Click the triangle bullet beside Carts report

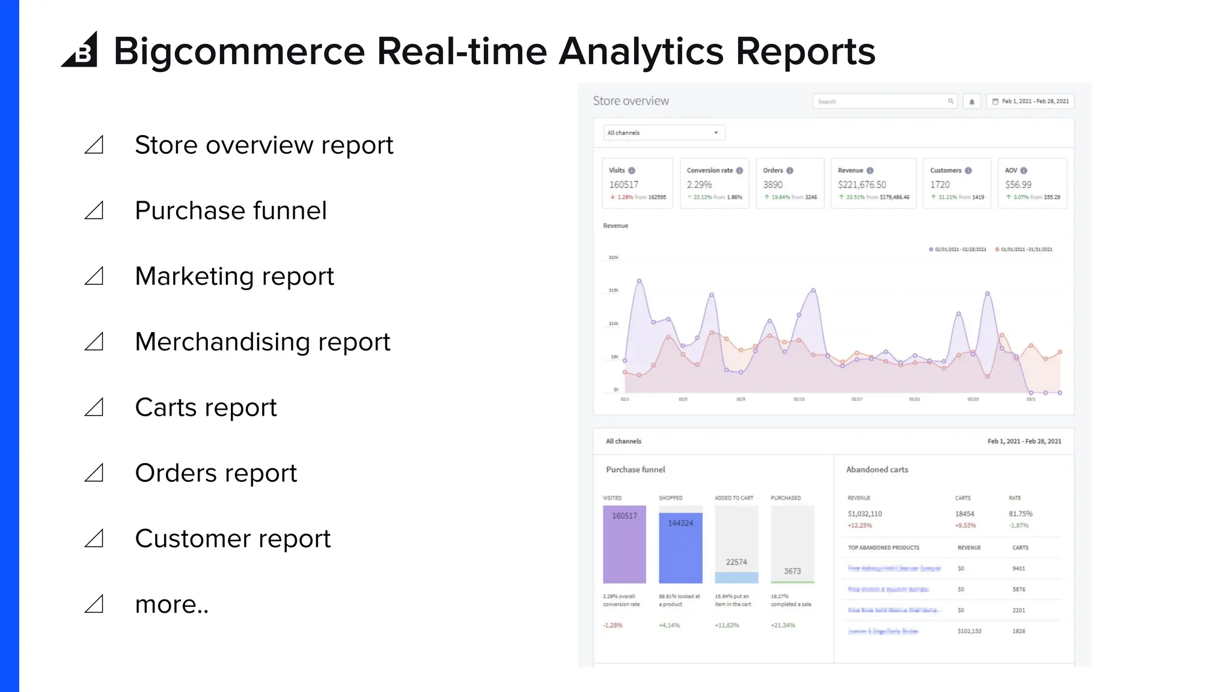click(94, 407)
